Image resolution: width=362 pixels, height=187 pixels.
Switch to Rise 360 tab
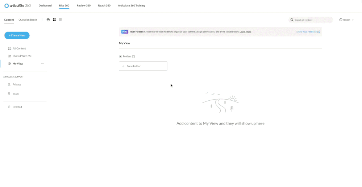tap(64, 5)
